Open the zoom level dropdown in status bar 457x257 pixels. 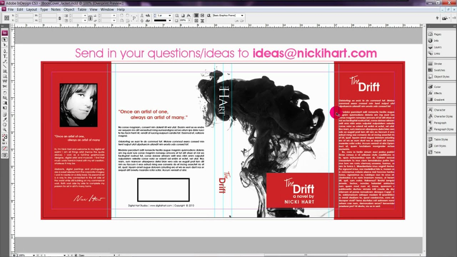34,255
